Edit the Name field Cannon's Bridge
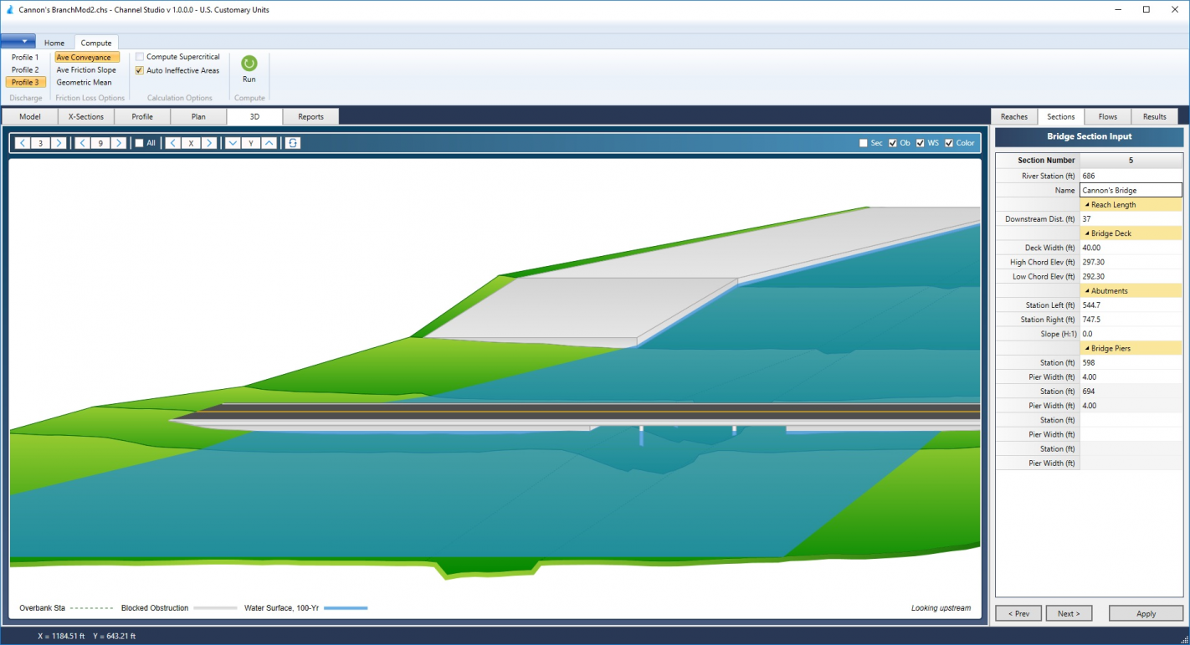1190x645 pixels. coord(1131,190)
